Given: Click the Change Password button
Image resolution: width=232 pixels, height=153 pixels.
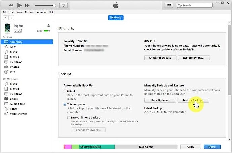Looking at the screenshot, I should [88, 130].
